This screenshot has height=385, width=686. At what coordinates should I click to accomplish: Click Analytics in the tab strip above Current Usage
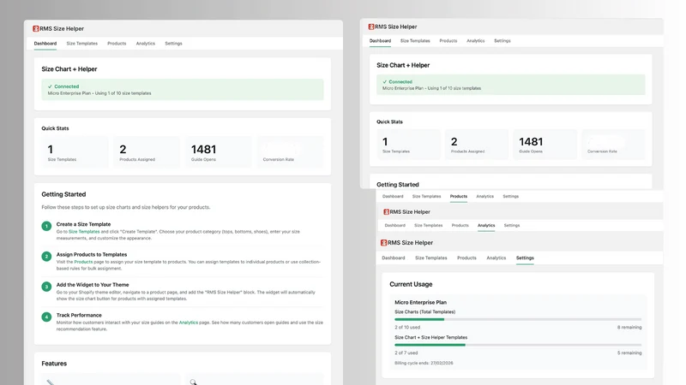point(496,258)
